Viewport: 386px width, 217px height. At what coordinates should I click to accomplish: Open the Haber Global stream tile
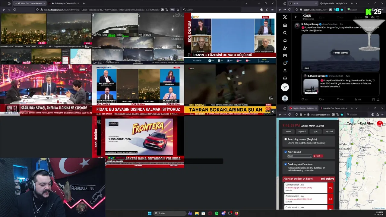(x=138, y=90)
